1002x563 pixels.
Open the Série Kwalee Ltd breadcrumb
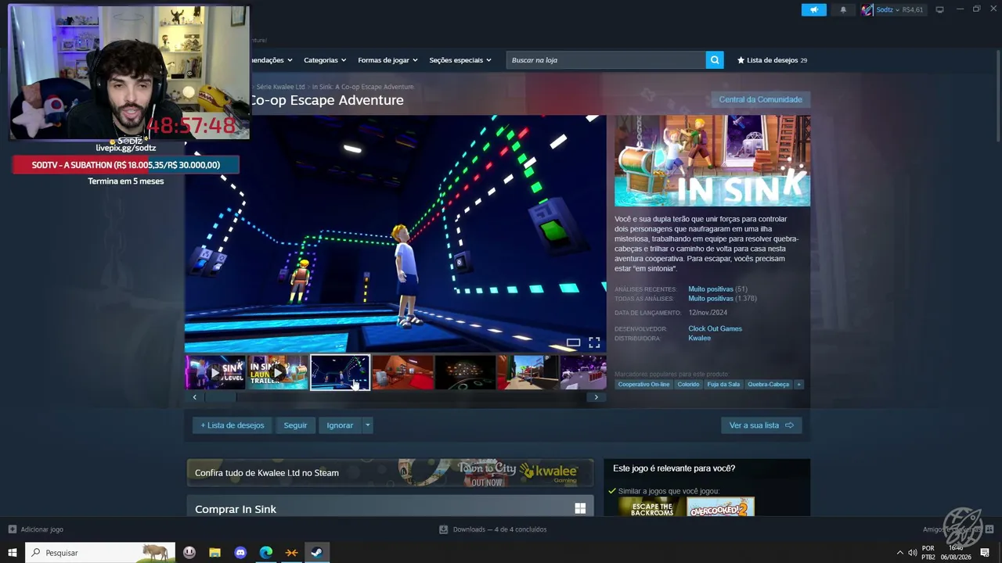(280, 87)
